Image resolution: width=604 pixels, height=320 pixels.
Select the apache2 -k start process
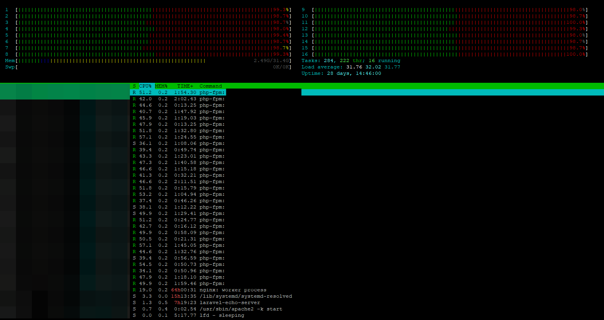click(241, 309)
